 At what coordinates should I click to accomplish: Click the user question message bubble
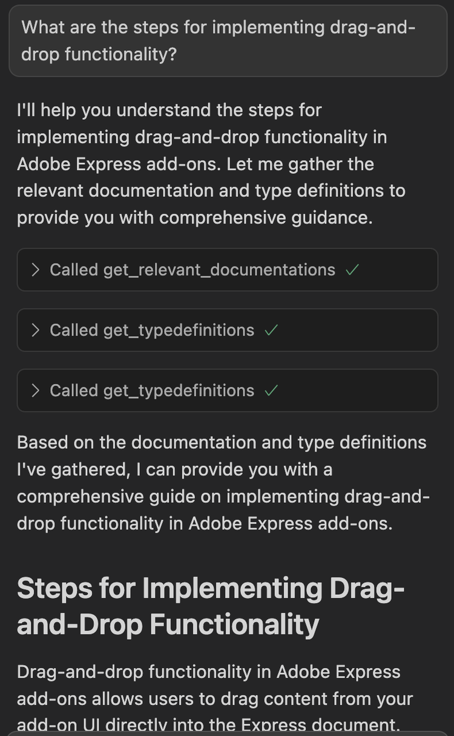point(227,41)
